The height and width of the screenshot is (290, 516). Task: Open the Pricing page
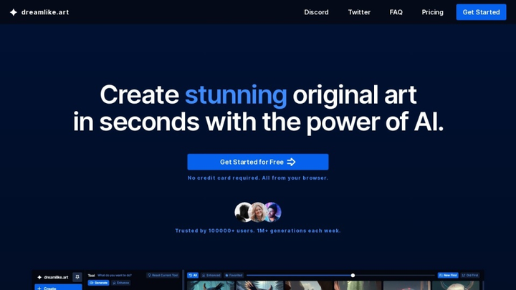432,12
